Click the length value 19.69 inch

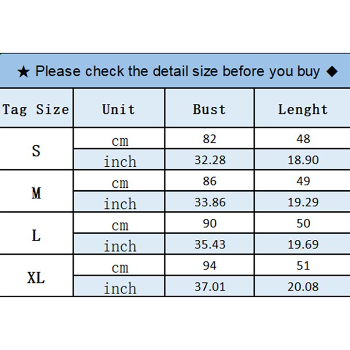point(303,245)
